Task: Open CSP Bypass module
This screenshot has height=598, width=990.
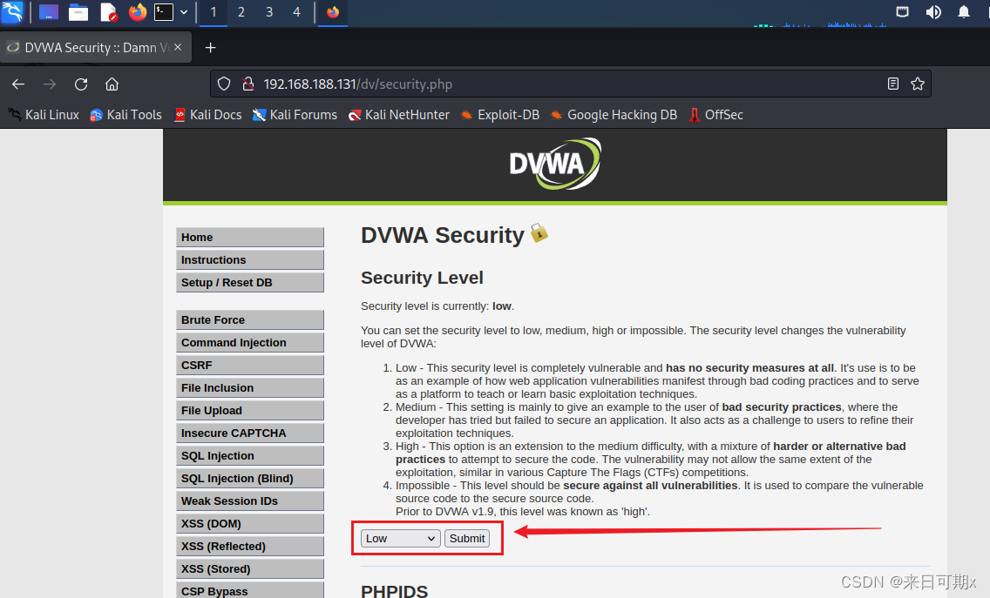Action: [x=250, y=590]
